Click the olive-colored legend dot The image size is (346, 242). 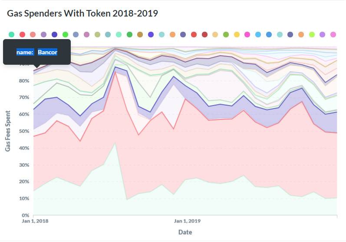(97, 34)
